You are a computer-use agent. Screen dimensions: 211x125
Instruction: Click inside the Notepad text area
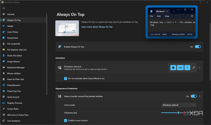[x=172, y=25]
